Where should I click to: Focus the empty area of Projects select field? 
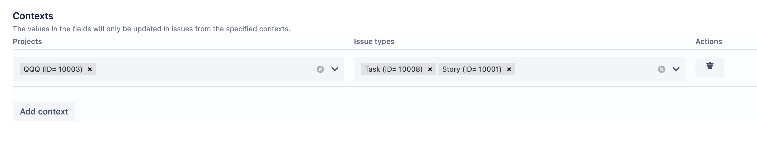point(205,69)
